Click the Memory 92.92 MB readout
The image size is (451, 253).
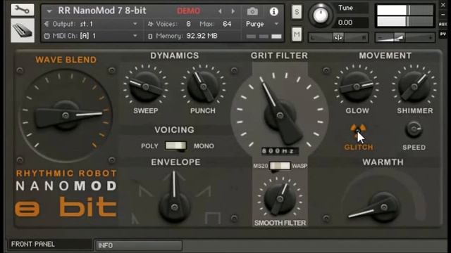coord(202,36)
